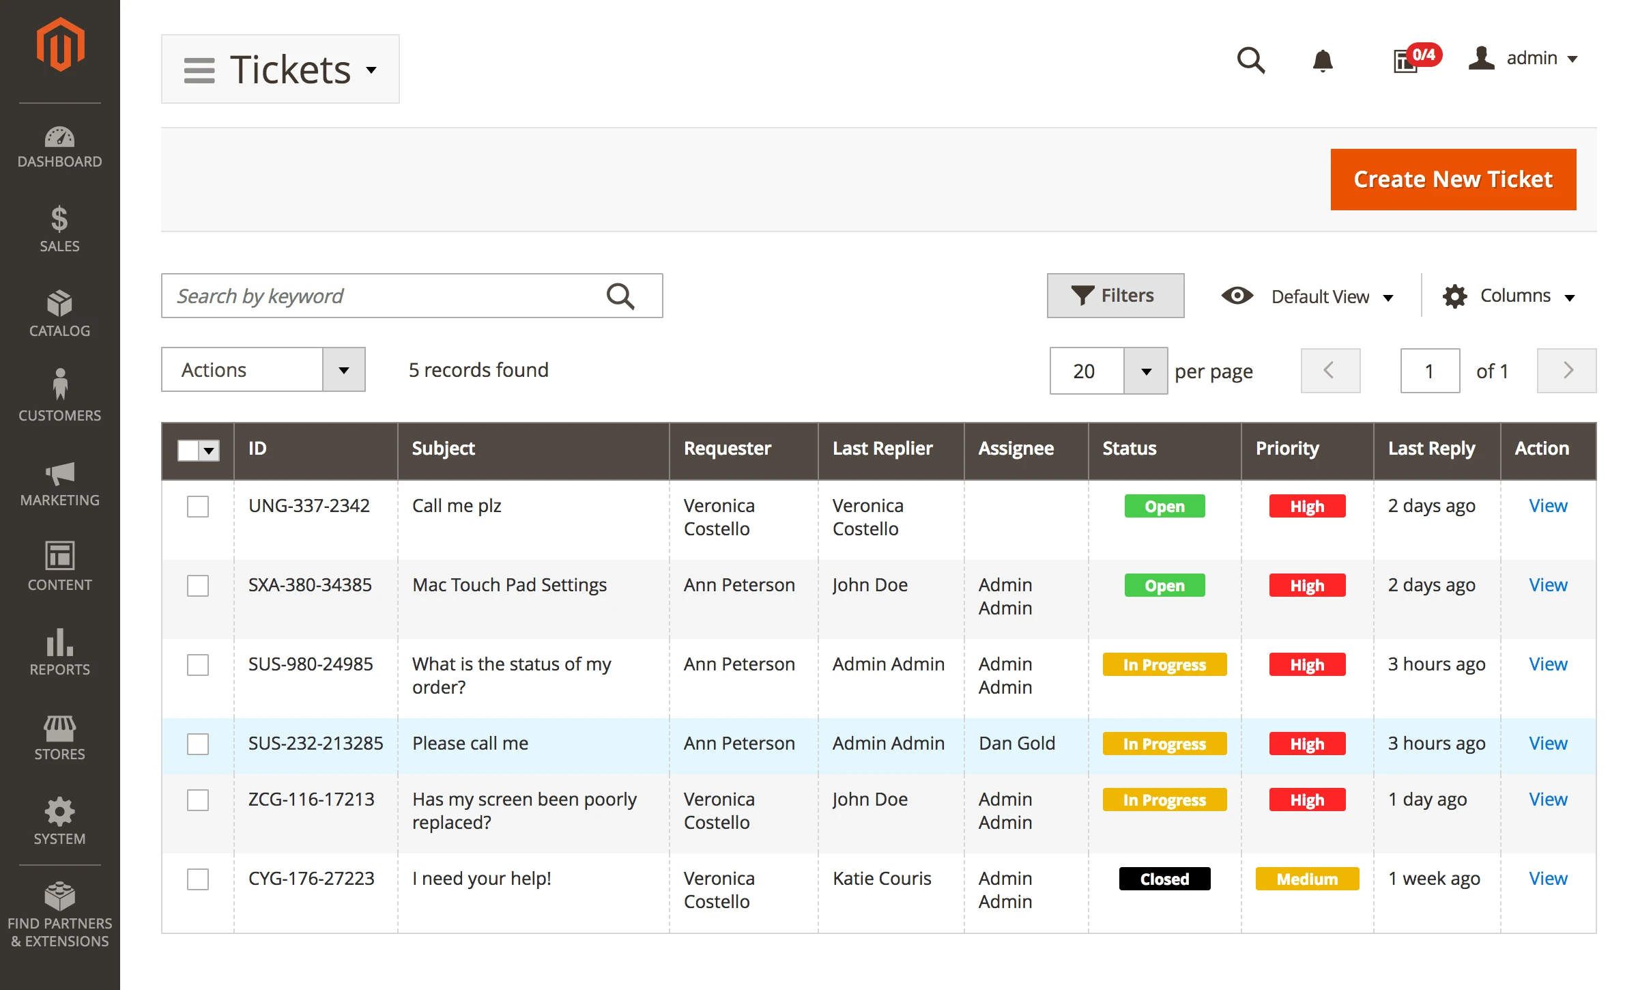1638x990 pixels.
Task: Check the CYG-176-27223 row checkbox
Action: click(198, 879)
